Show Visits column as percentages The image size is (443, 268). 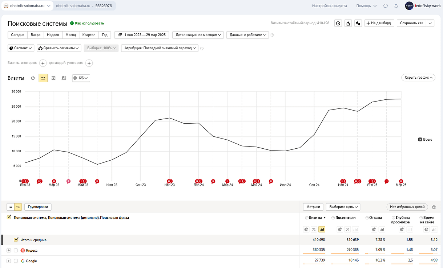point(313,229)
